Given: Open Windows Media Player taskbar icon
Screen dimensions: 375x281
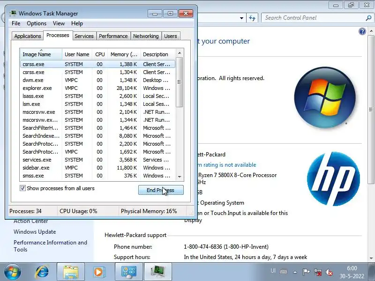Looking at the screenshot, I should 98,272.
